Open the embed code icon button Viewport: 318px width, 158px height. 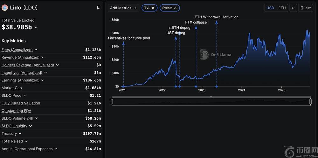click(x=293, y=8)
